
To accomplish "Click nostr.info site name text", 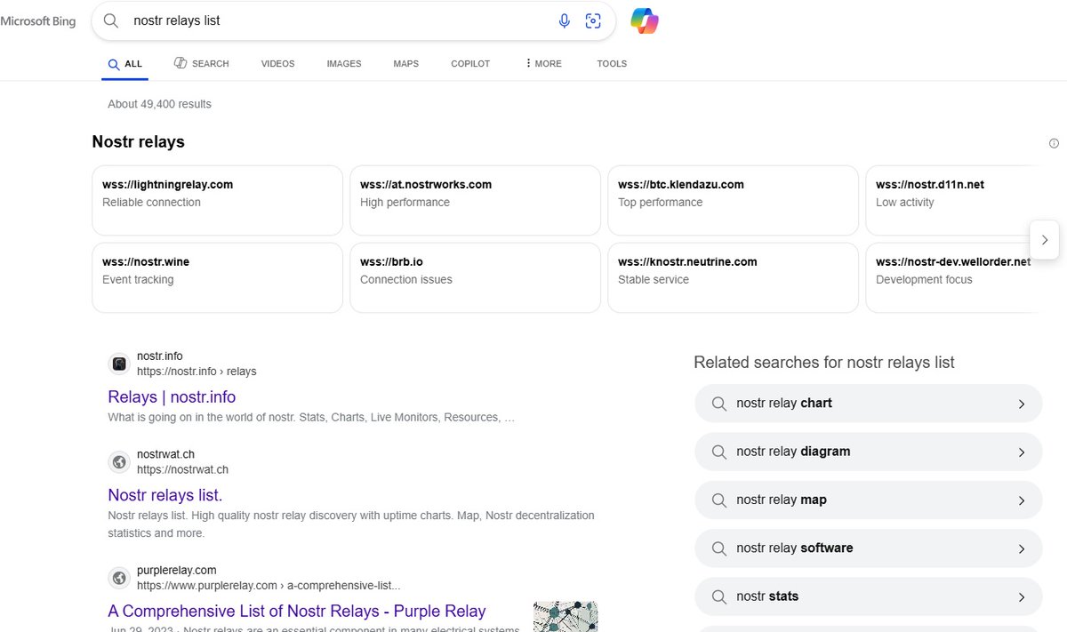I will (x=160, y=356).
